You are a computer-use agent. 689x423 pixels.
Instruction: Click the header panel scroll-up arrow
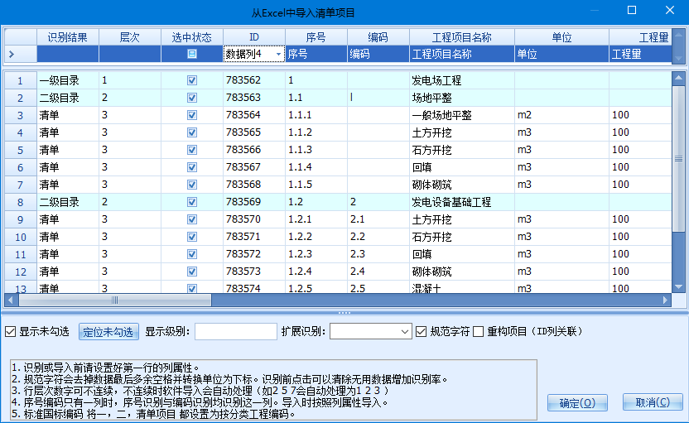pyautogui.click(x=678, y=35)
